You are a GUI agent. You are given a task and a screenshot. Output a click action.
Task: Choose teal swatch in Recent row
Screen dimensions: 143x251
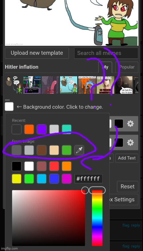click(x=67, y=129)
